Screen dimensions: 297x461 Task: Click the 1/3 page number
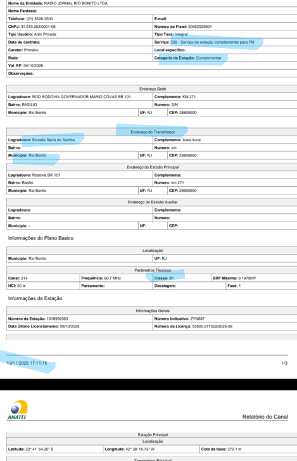tap(284, 363)
